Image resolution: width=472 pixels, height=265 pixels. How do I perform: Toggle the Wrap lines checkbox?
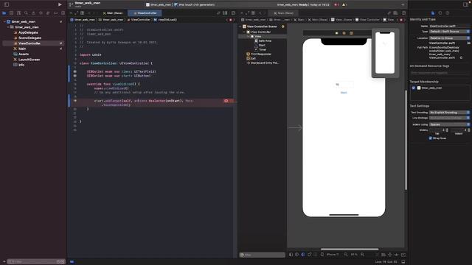tap(430, 138)
